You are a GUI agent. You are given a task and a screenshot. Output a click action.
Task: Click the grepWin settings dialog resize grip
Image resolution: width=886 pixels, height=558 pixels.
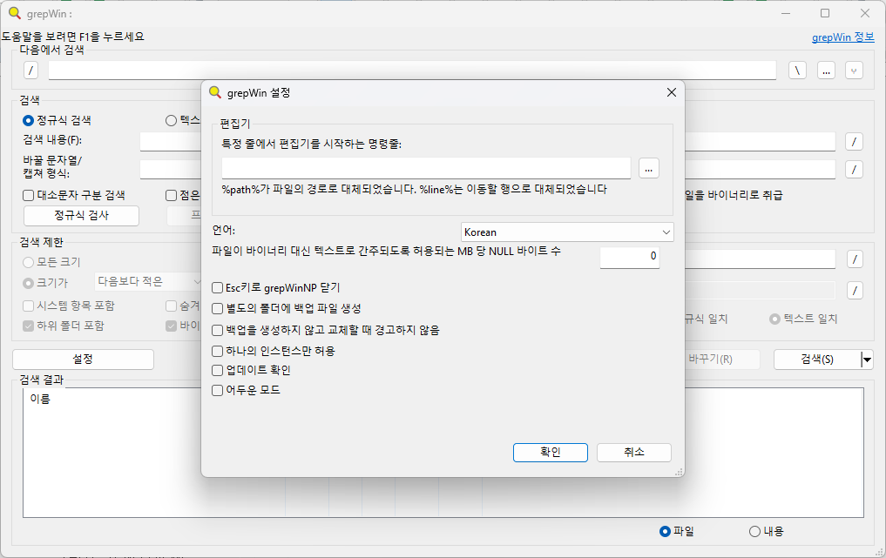680,472
